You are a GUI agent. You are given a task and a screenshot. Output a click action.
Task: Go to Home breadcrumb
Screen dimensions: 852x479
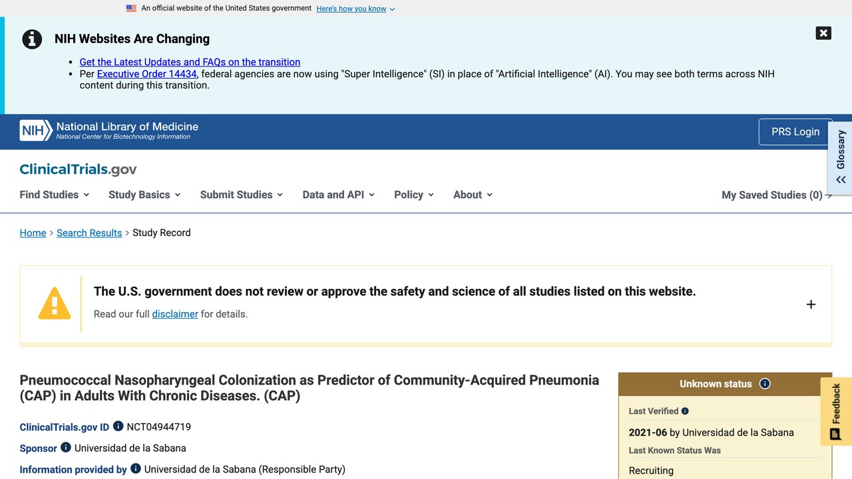click(33, 233)
